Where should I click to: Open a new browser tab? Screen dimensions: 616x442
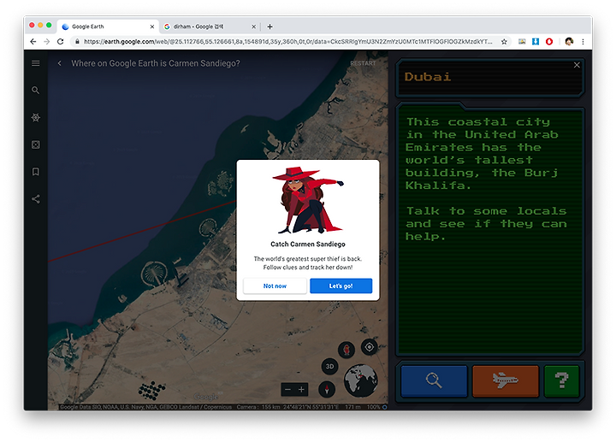pos(269,27)
